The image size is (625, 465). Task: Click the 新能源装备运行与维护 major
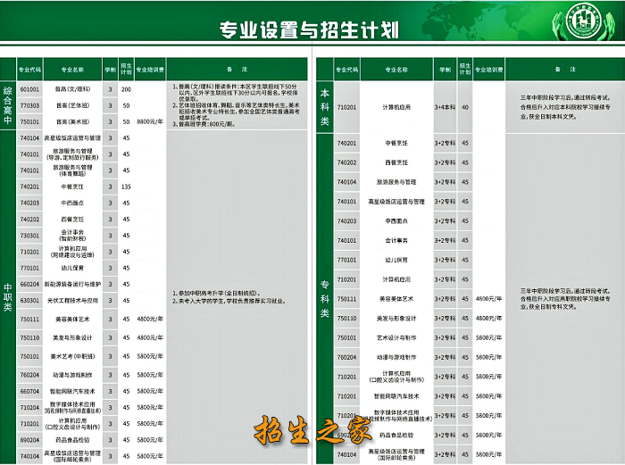71,284
